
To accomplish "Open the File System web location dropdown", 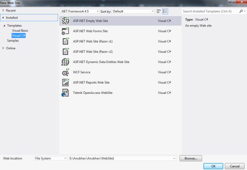I will 50,158.
